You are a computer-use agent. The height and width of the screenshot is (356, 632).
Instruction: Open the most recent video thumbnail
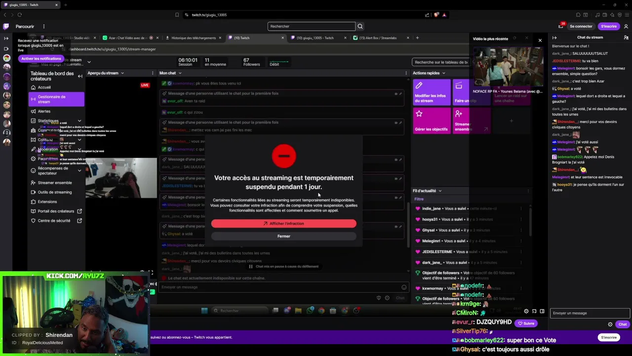coord(508,67)
